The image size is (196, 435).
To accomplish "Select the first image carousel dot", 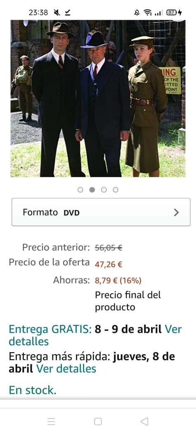I will pyautogui.click(x=80, y=190).
